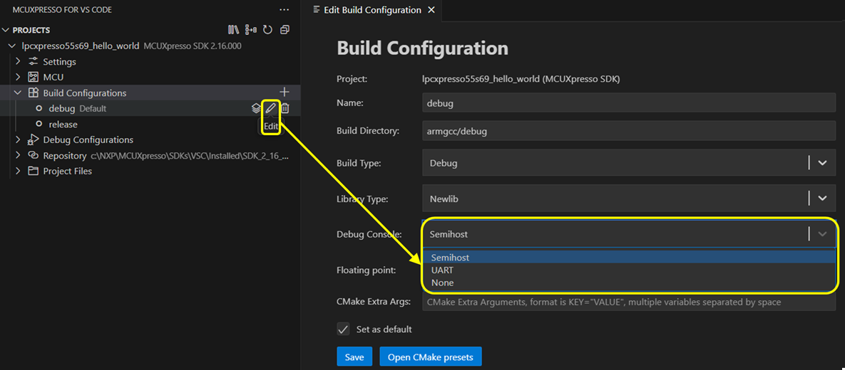845x370 pixels.
Task: Add a new build configuration
Action: [285, 92]
